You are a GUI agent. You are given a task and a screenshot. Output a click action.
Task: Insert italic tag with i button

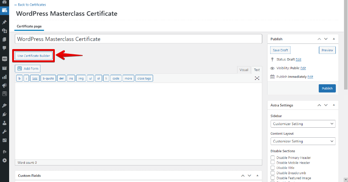click(x=27, y=78)
